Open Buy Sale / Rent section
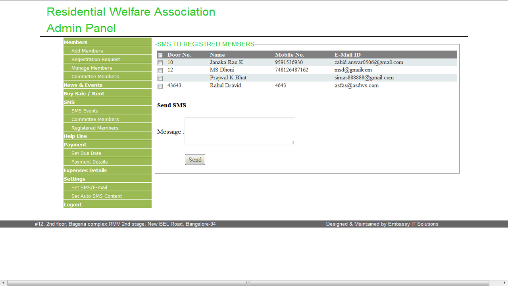Viewport: 508px width, 286px height. tap(108, 93)
